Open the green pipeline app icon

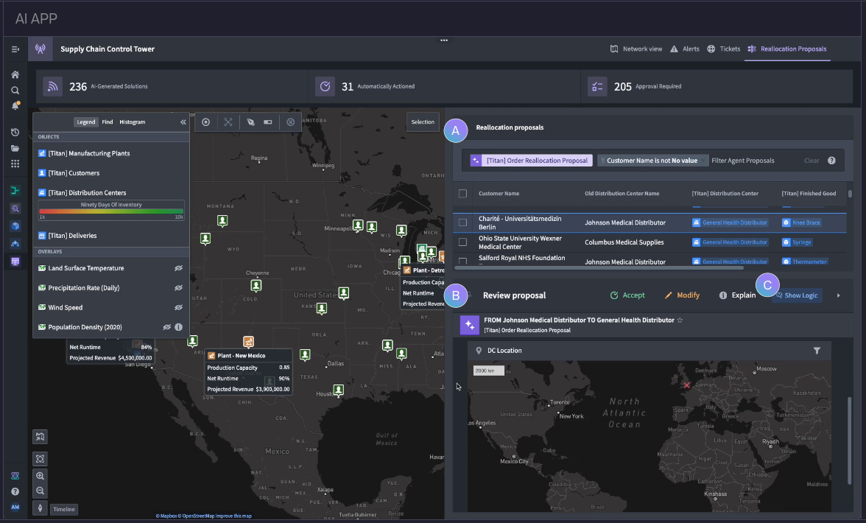click(15, 191)
